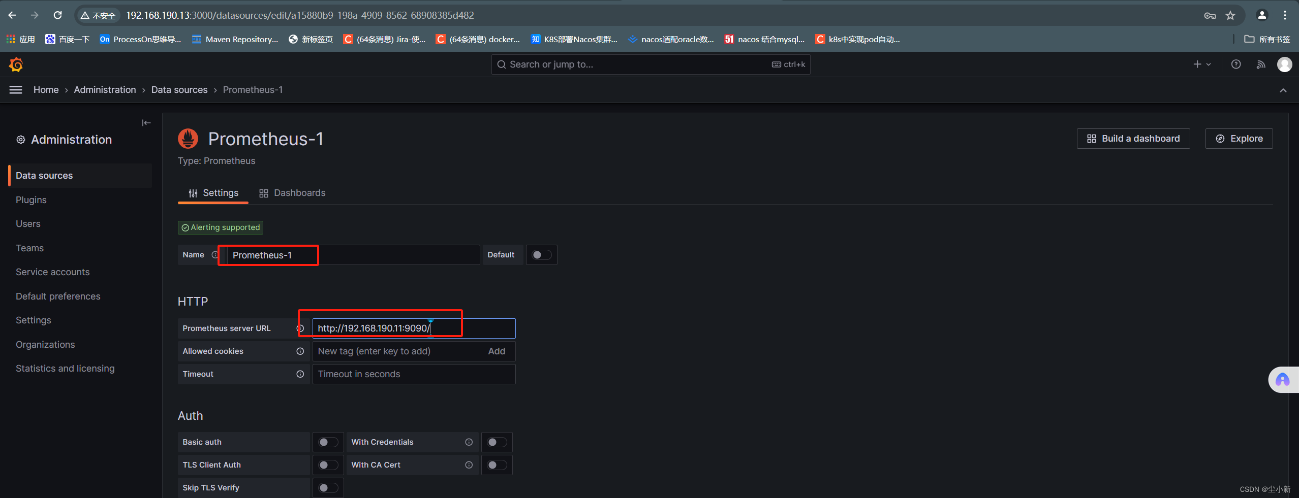Open the user profile avatar in Grafana
This screenshot has width=1299, height=498.
click(1284, 64)
